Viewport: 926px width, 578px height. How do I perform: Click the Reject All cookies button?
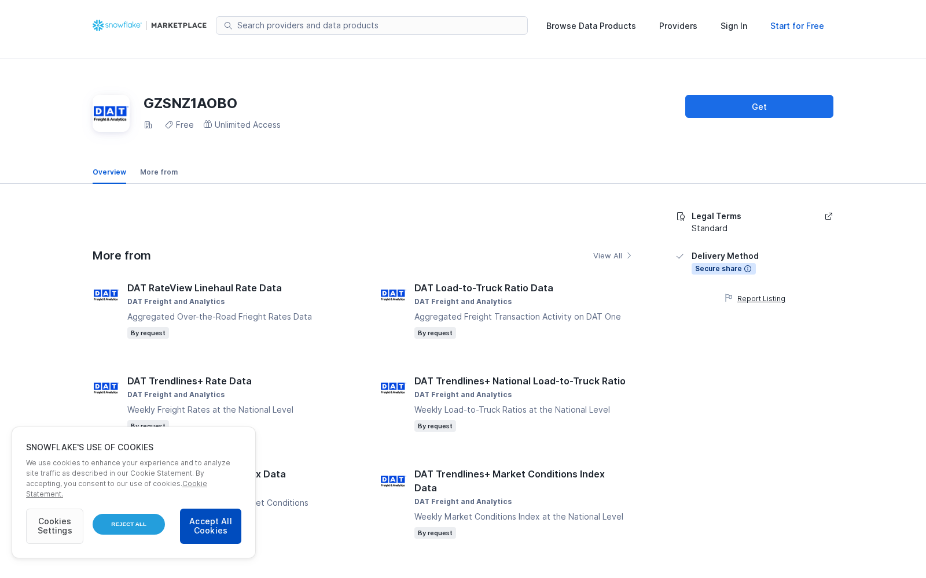(128, 524)
